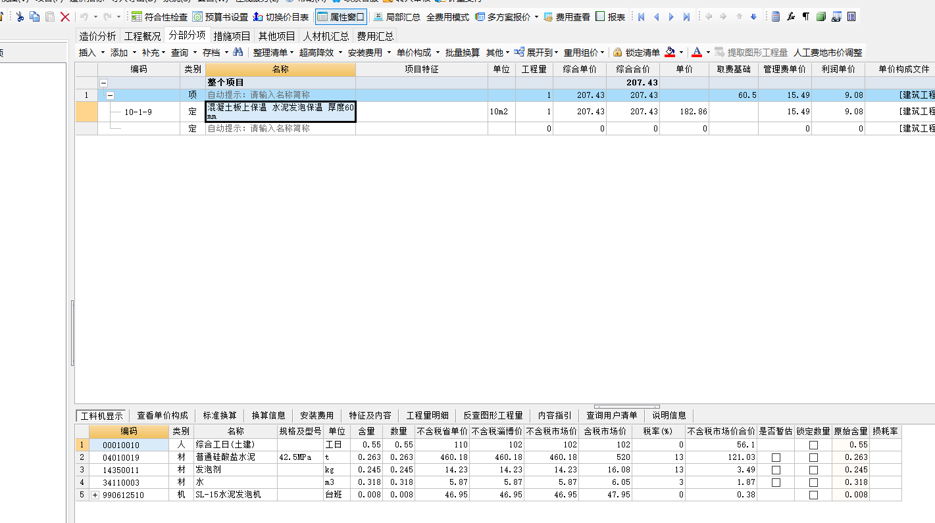Click the fx formula icon
This screenshot has width=935, height=523.
click(x=791, y=17)
